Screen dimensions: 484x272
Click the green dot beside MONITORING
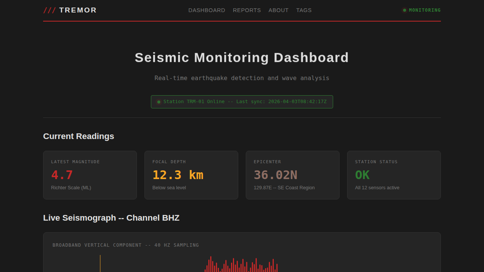(x=405, y=10)
